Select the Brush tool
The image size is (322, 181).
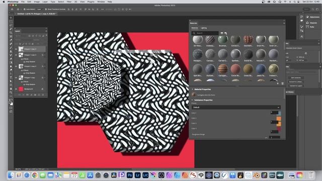pos(11,48)
